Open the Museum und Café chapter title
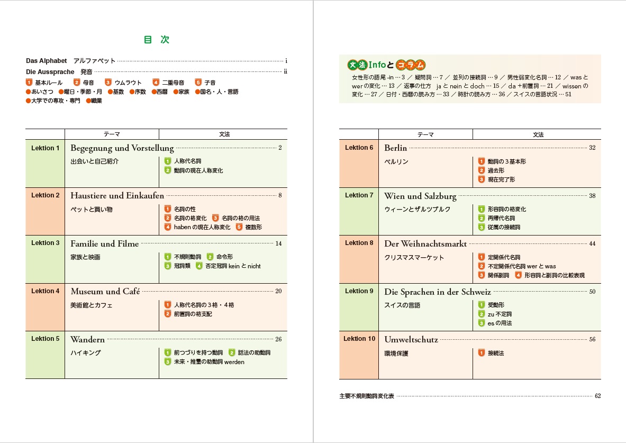This screenshot has width=626, height=443. pyautogui.click(x=105, y=291)
